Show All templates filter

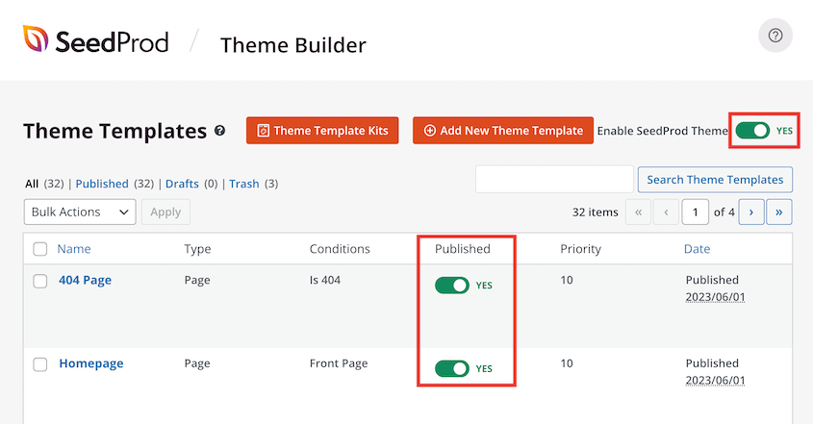pyautogui.click(x=32, y=184)
